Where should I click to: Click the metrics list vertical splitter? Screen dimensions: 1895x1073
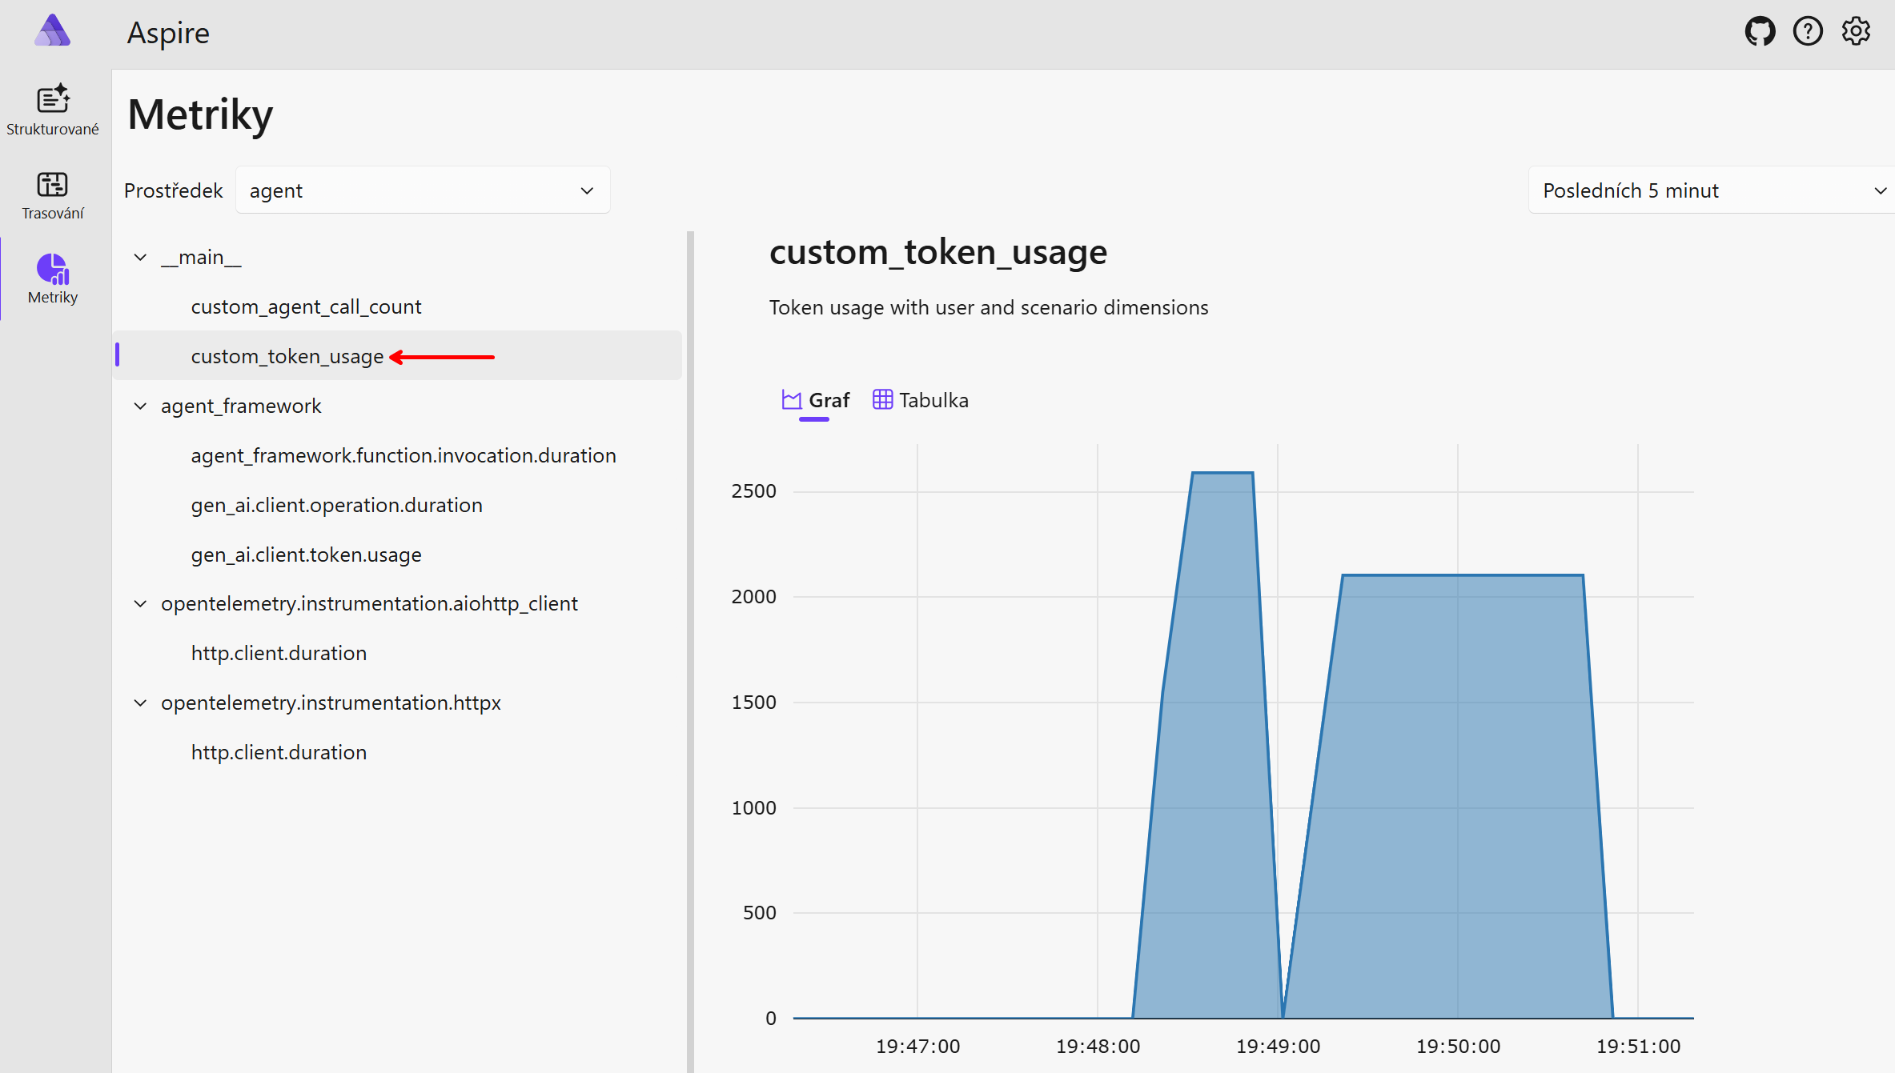(690, 640)
